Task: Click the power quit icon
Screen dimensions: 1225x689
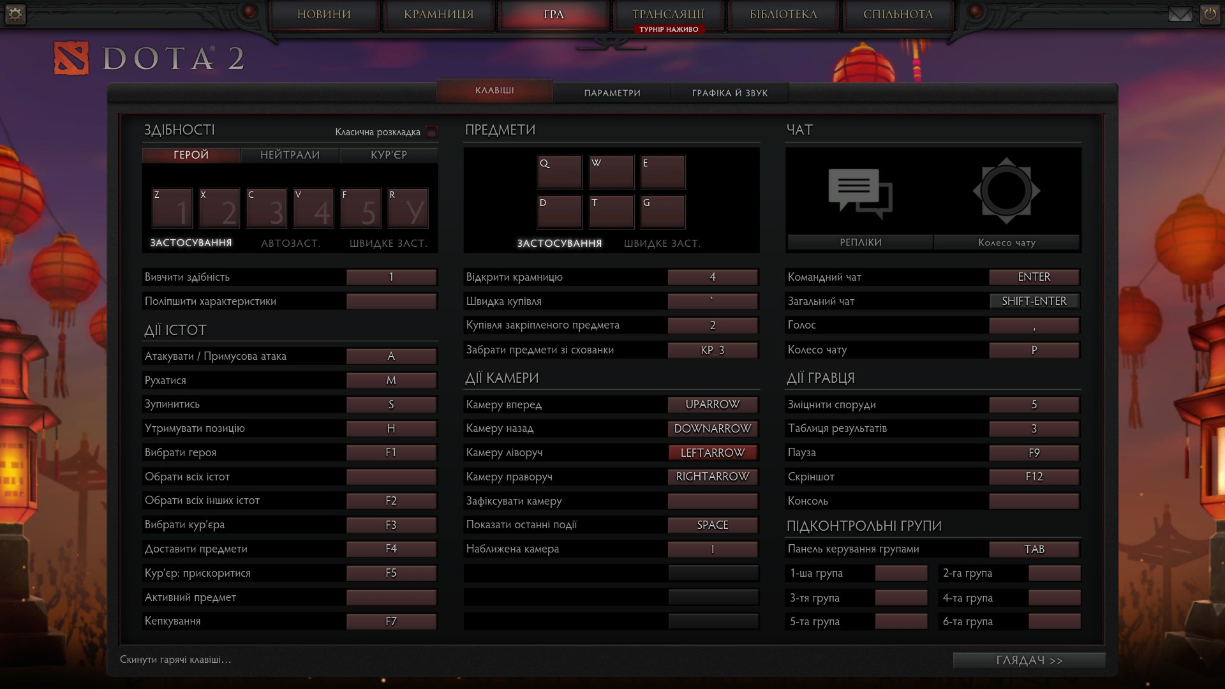Action: 1210,14
